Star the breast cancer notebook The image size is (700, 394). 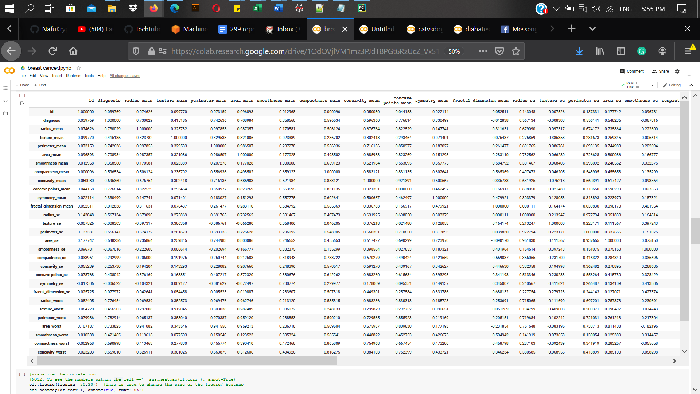click(x=78, y=68)
